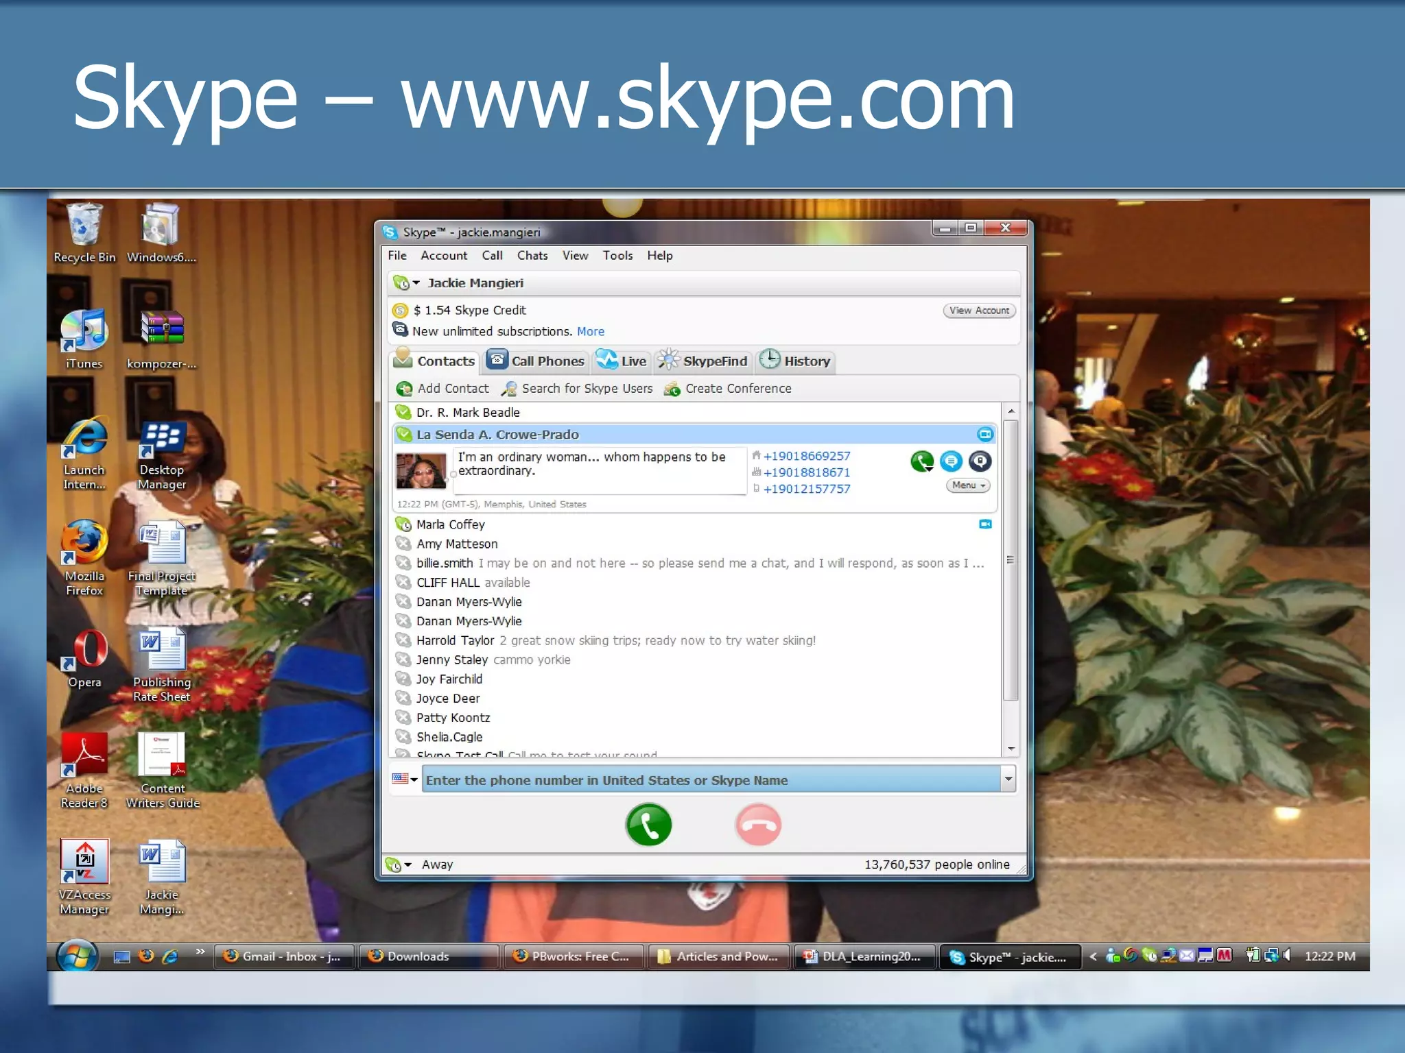Open the Help menu
This screenshot has height=1053, width=1405.
click(x=659, y=255)
